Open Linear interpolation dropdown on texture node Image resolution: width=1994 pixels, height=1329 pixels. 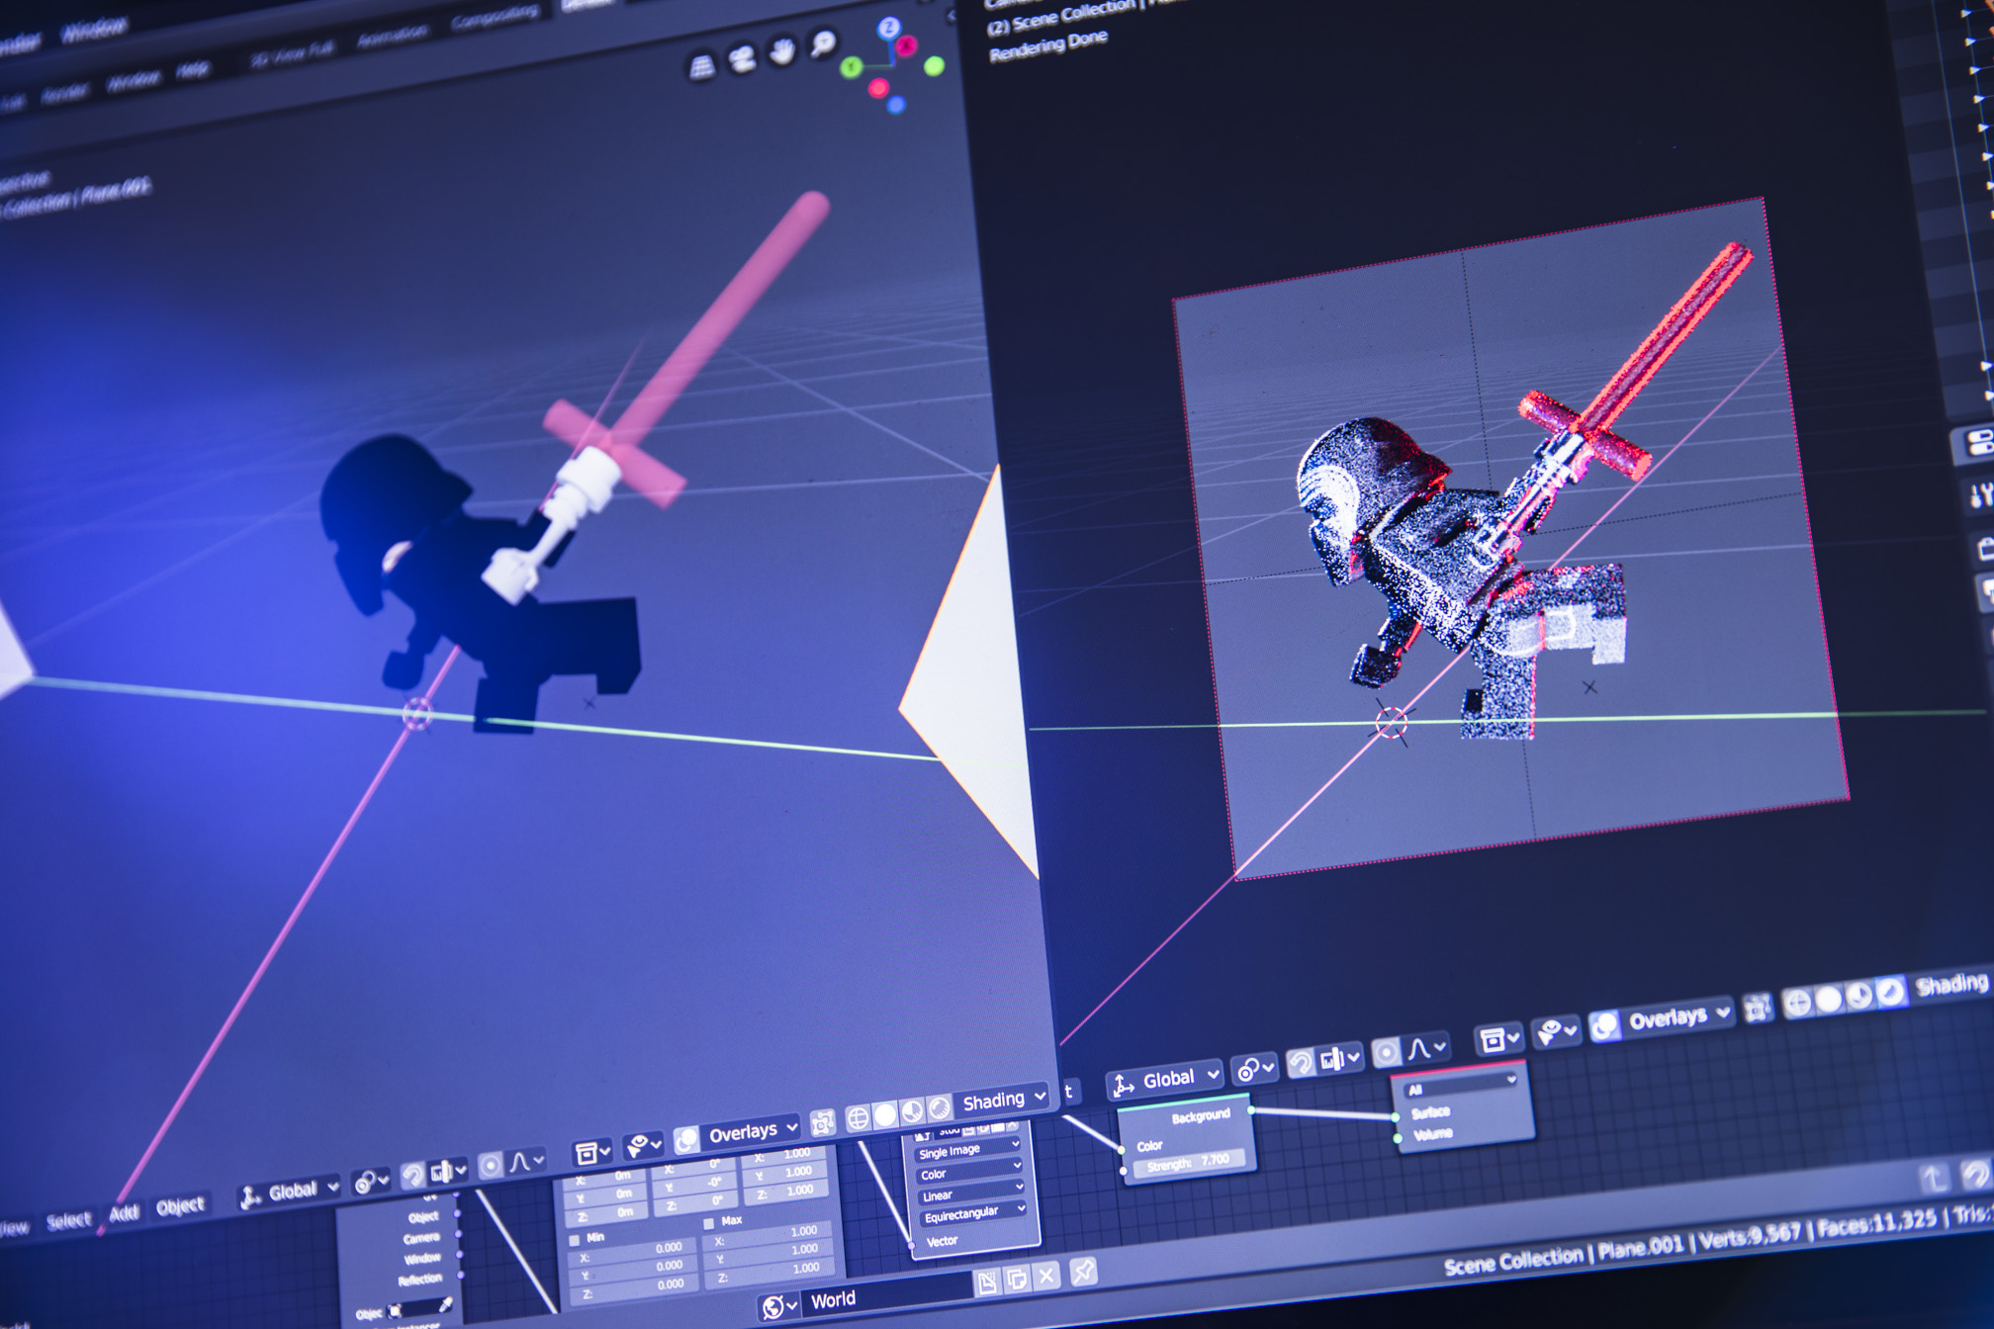(x=971, y=1193)
